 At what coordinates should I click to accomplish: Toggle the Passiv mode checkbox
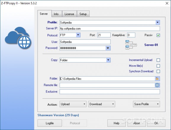(x=158, y=35)
